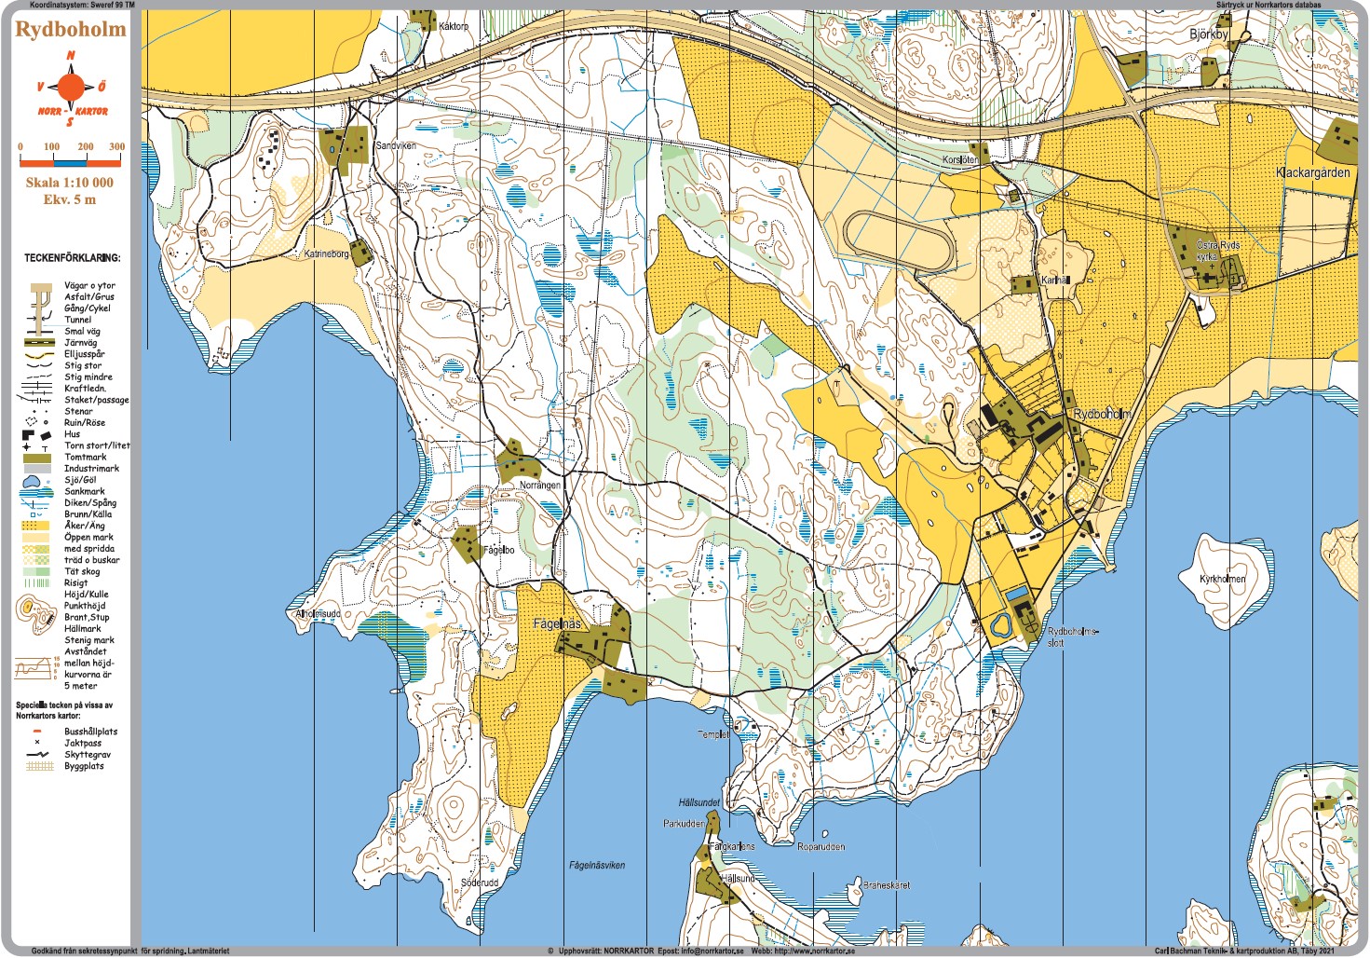1370x958 pixels.
Task: Click the orange compass rose
Action: [x=71, y=89]
